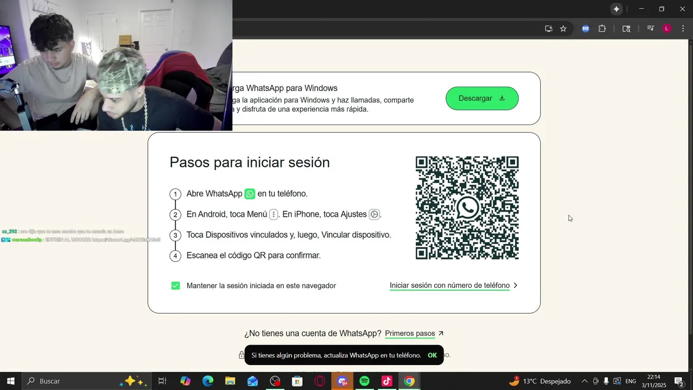The image size is (693, 390).
Task: Open the ENG language switcher
Action: pos(631,381)
